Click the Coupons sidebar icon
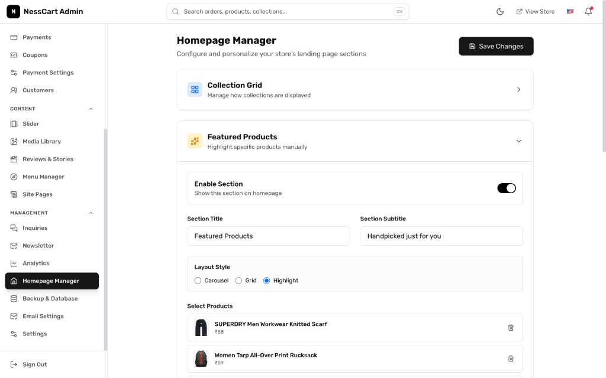Image resolution: width=606 pixels, height=378 pixels. (x=14, y=55)
